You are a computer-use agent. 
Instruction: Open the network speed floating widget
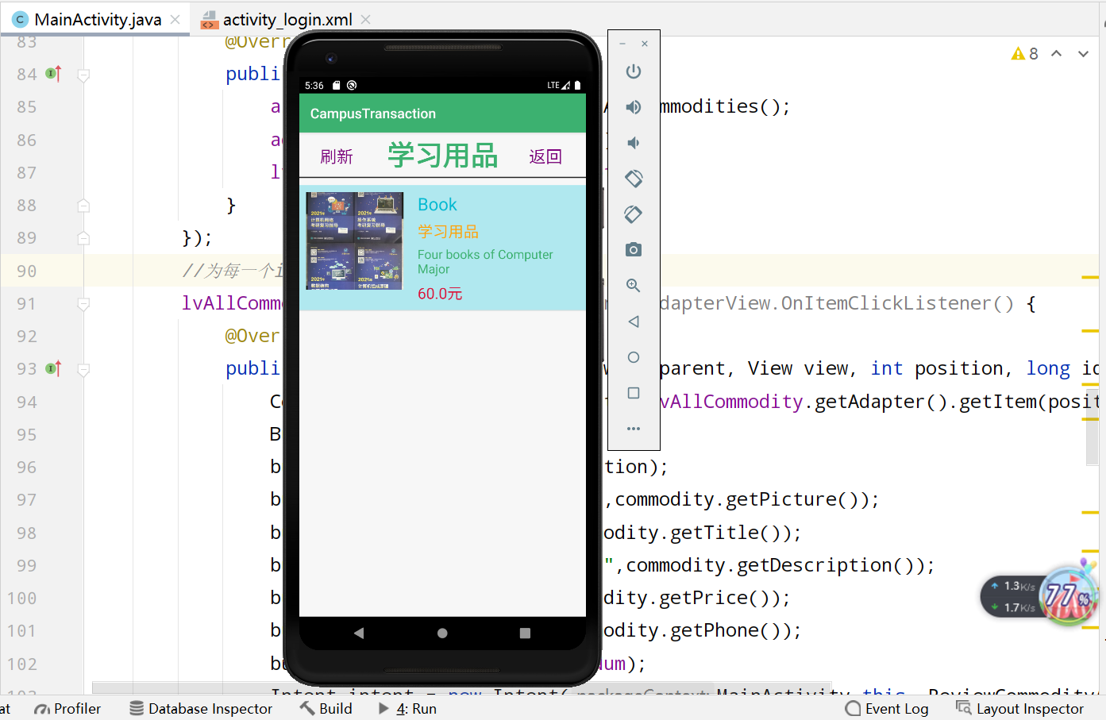pos(1039,596)
